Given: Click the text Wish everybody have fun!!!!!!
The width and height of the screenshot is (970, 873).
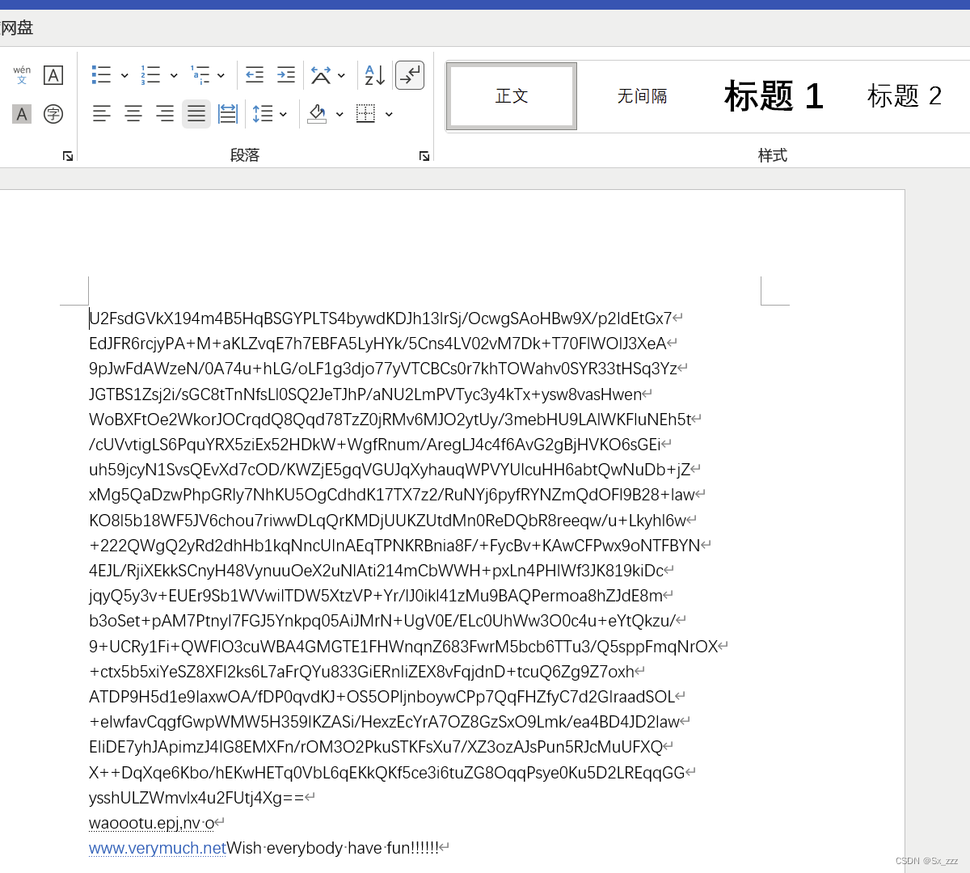Looking at the screenshot, I should (x=333, y=848).
